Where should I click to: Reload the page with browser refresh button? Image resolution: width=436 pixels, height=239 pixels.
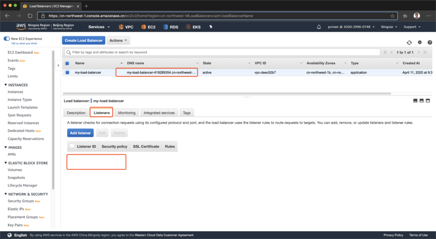pyautogui.click(x=30, y=16)
